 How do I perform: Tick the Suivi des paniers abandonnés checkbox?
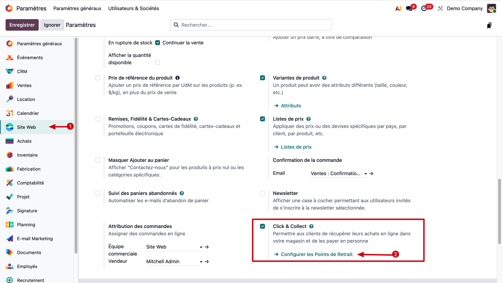[x=98, y=193]
